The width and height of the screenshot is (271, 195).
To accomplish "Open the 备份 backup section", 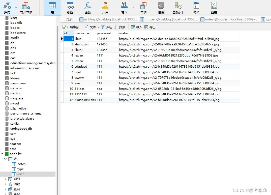I will coord(161,8).
